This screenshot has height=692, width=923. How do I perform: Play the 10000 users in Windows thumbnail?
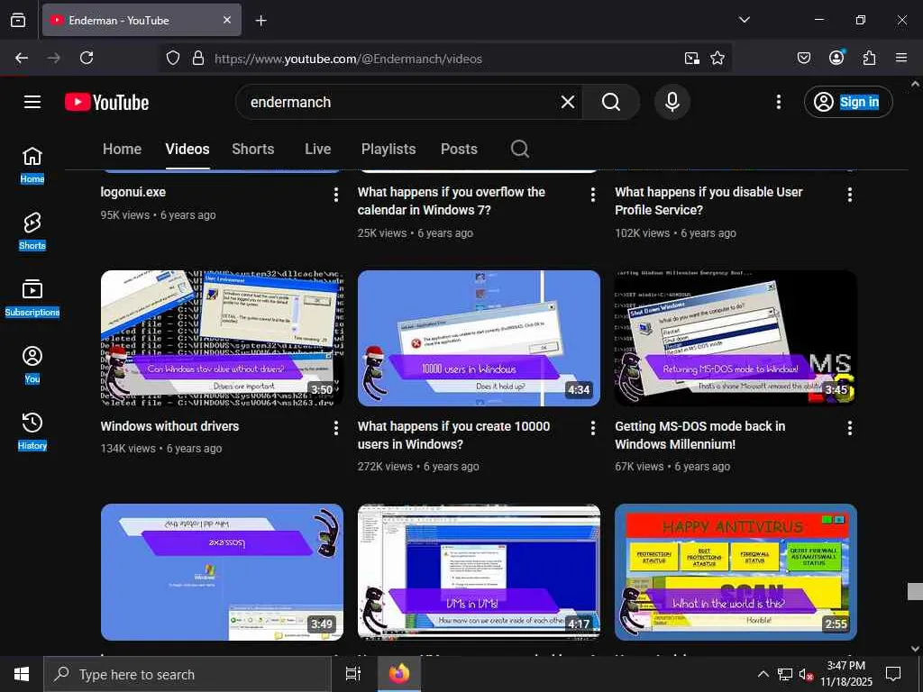coord(480,339)
